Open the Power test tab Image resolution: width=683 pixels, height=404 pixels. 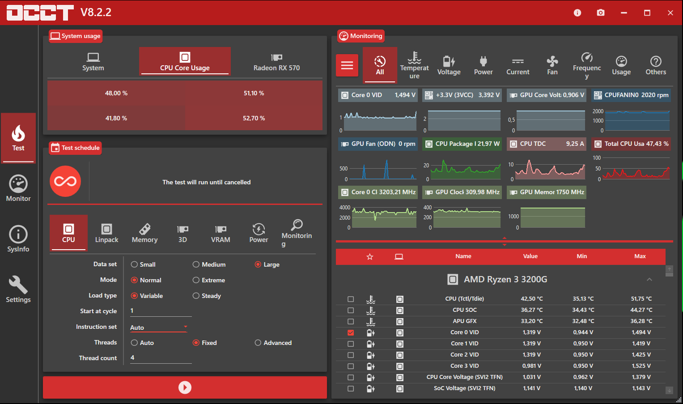point(259,233)
